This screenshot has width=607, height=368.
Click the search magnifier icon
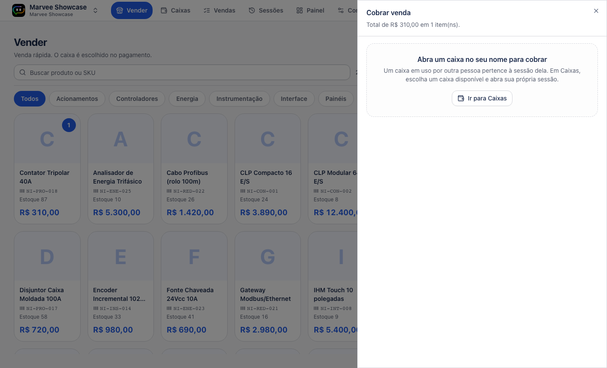23,72
